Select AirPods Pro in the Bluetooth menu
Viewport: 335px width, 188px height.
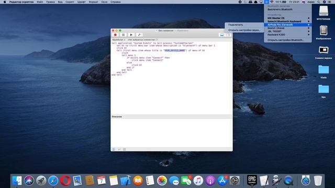288,25
